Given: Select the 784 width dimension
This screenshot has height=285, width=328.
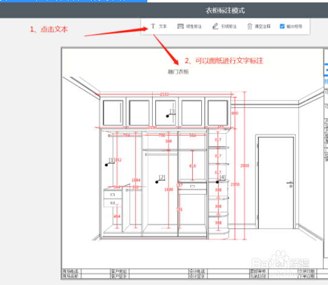Looking at the screenshot, I should [x=127, y=135].
